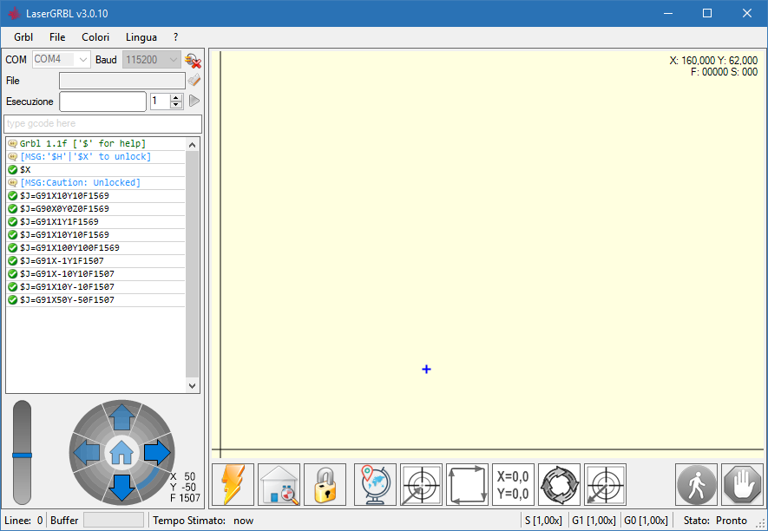Select the $J=G91X-1Y1F1507 line
The image size is (768, 531).
tap(96, 260)
